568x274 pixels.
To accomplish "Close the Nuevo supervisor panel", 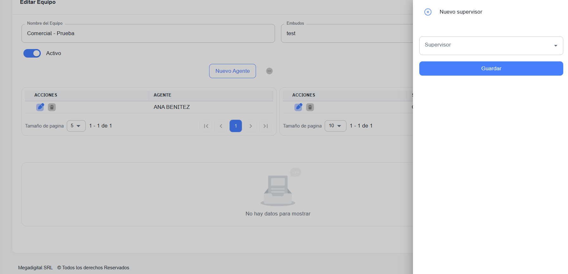I will point(428,12).
